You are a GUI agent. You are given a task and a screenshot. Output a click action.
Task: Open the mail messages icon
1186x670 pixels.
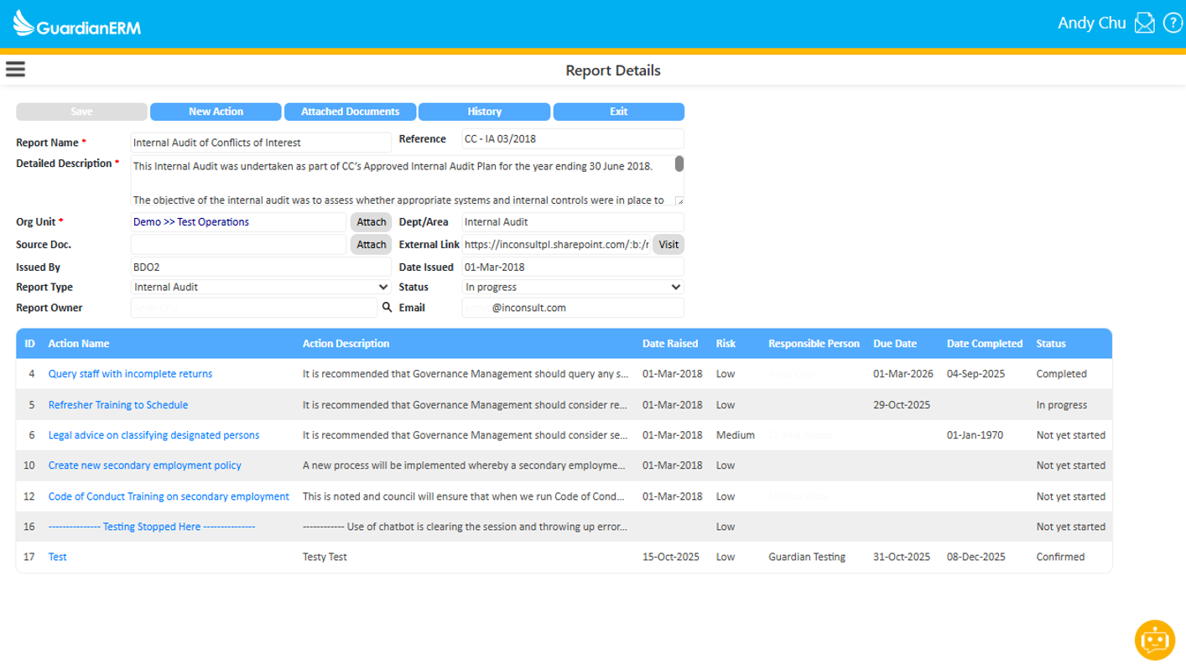[x=1144, y=23]
